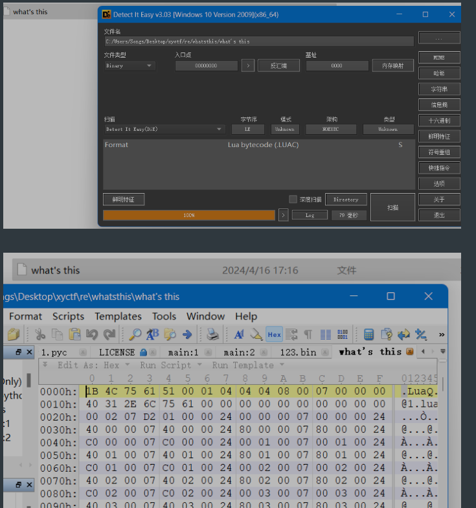Toggle the Hex view mode icon

(274, 334)
